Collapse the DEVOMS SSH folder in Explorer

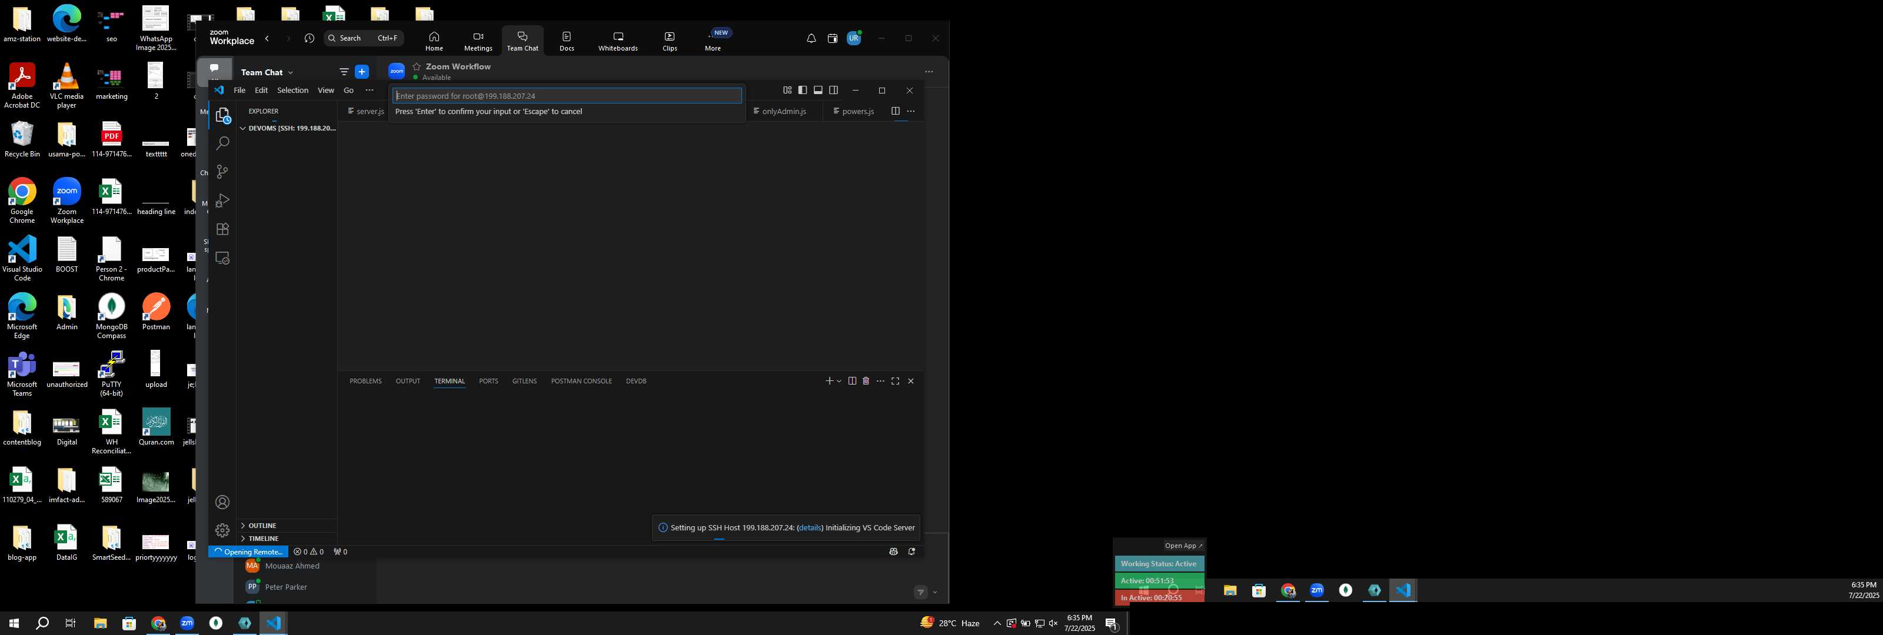click(288, 128)
